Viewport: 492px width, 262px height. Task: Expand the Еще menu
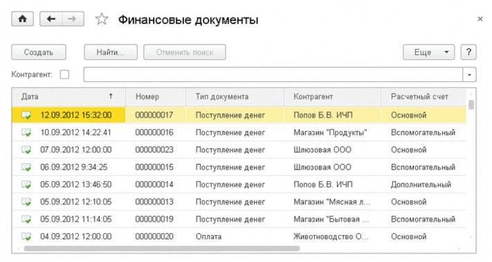(428, 52)
